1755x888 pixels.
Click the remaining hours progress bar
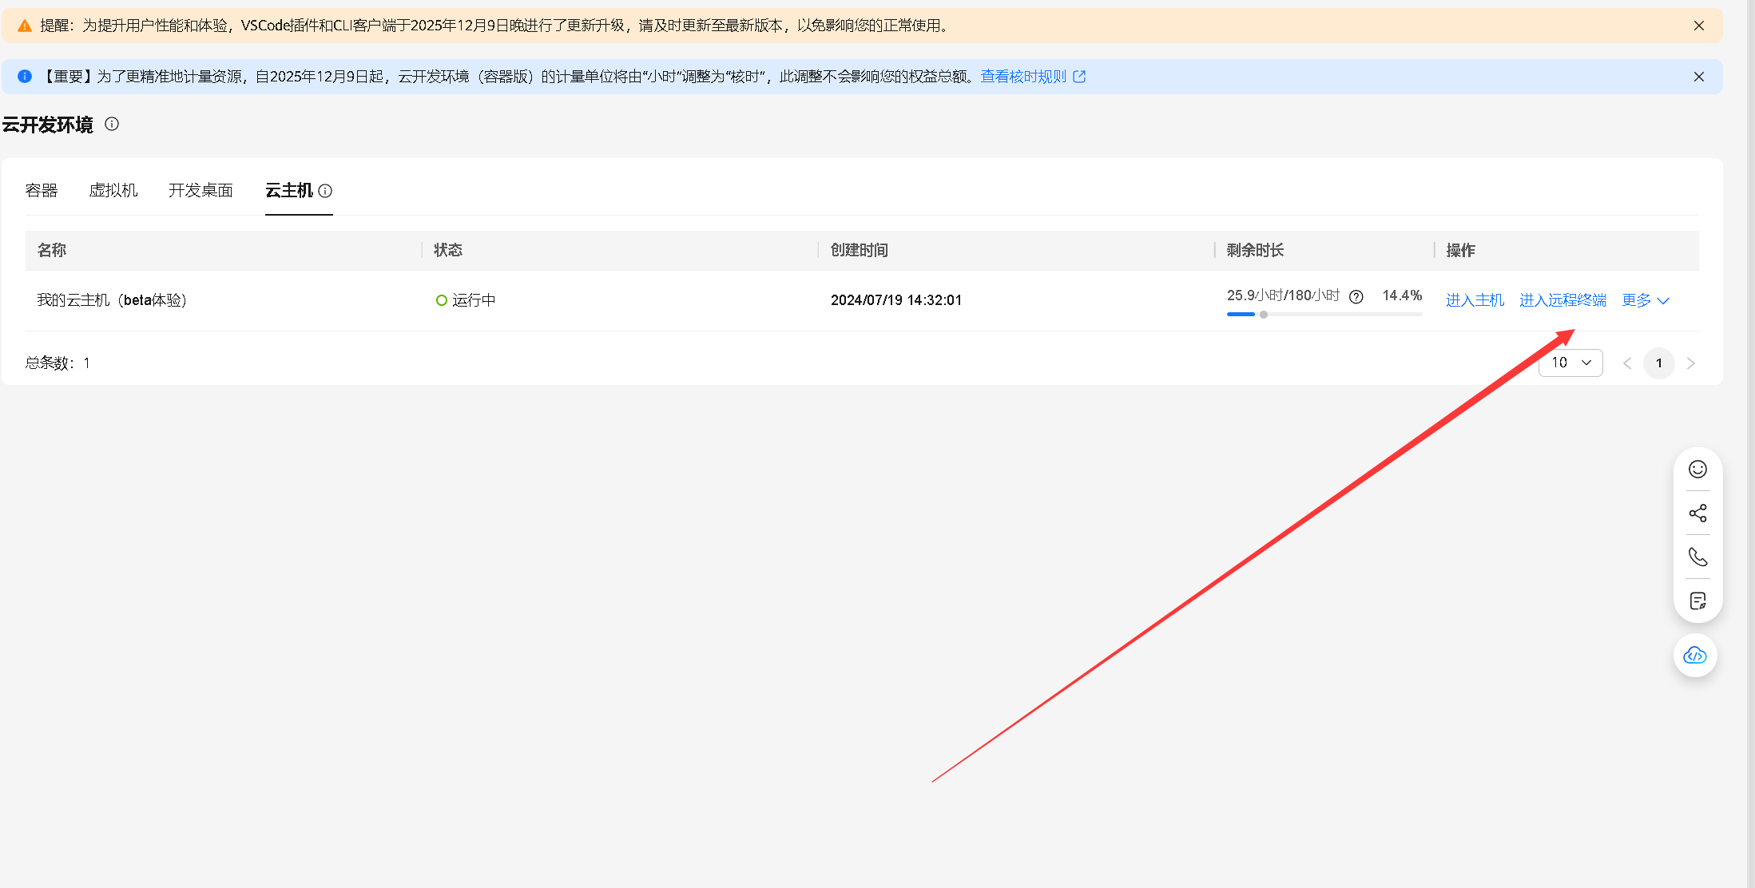[x=1324, y=315]
